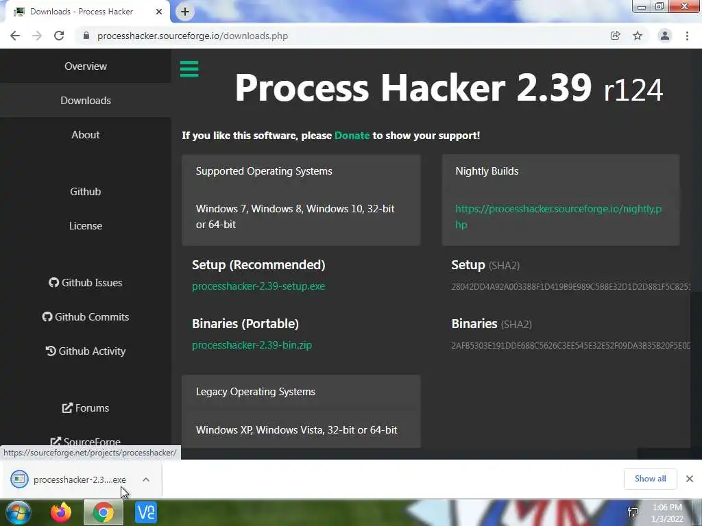Click the Setup (Recommended) heading

[x=258, y=265]
